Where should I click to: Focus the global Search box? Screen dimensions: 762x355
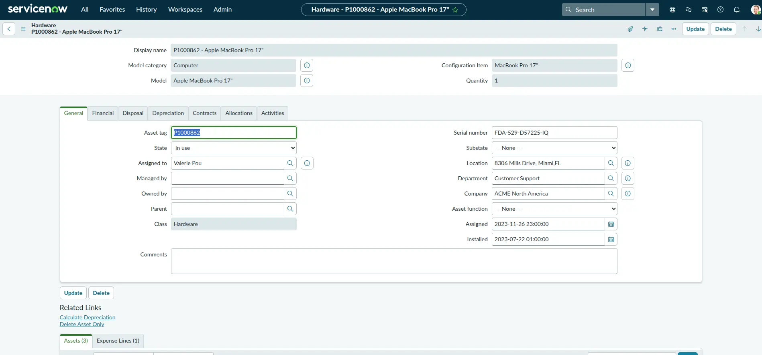(x=603, y=10)
